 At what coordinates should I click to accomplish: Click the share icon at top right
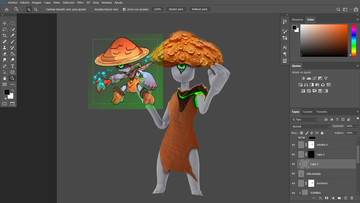[356, 9]
